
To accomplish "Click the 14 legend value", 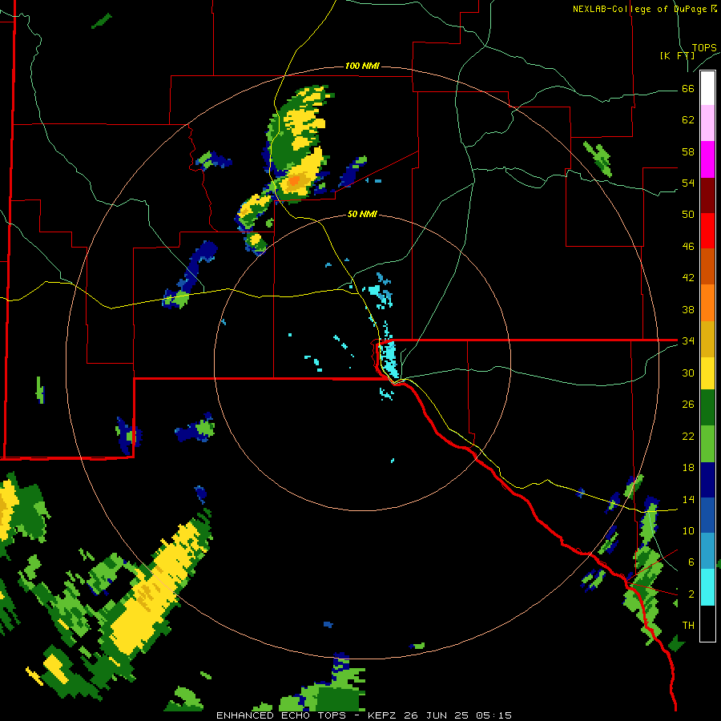I will pos(688,499).
